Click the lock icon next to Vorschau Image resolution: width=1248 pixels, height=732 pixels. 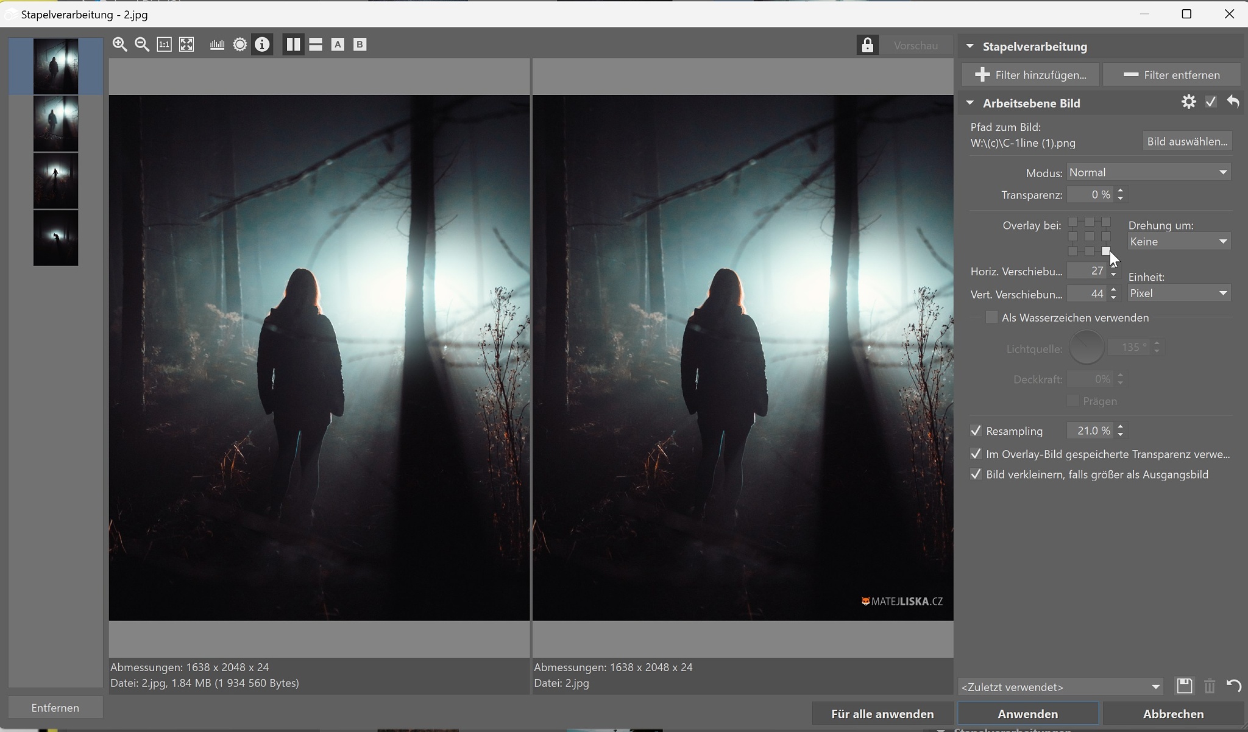tap(867, 45)
